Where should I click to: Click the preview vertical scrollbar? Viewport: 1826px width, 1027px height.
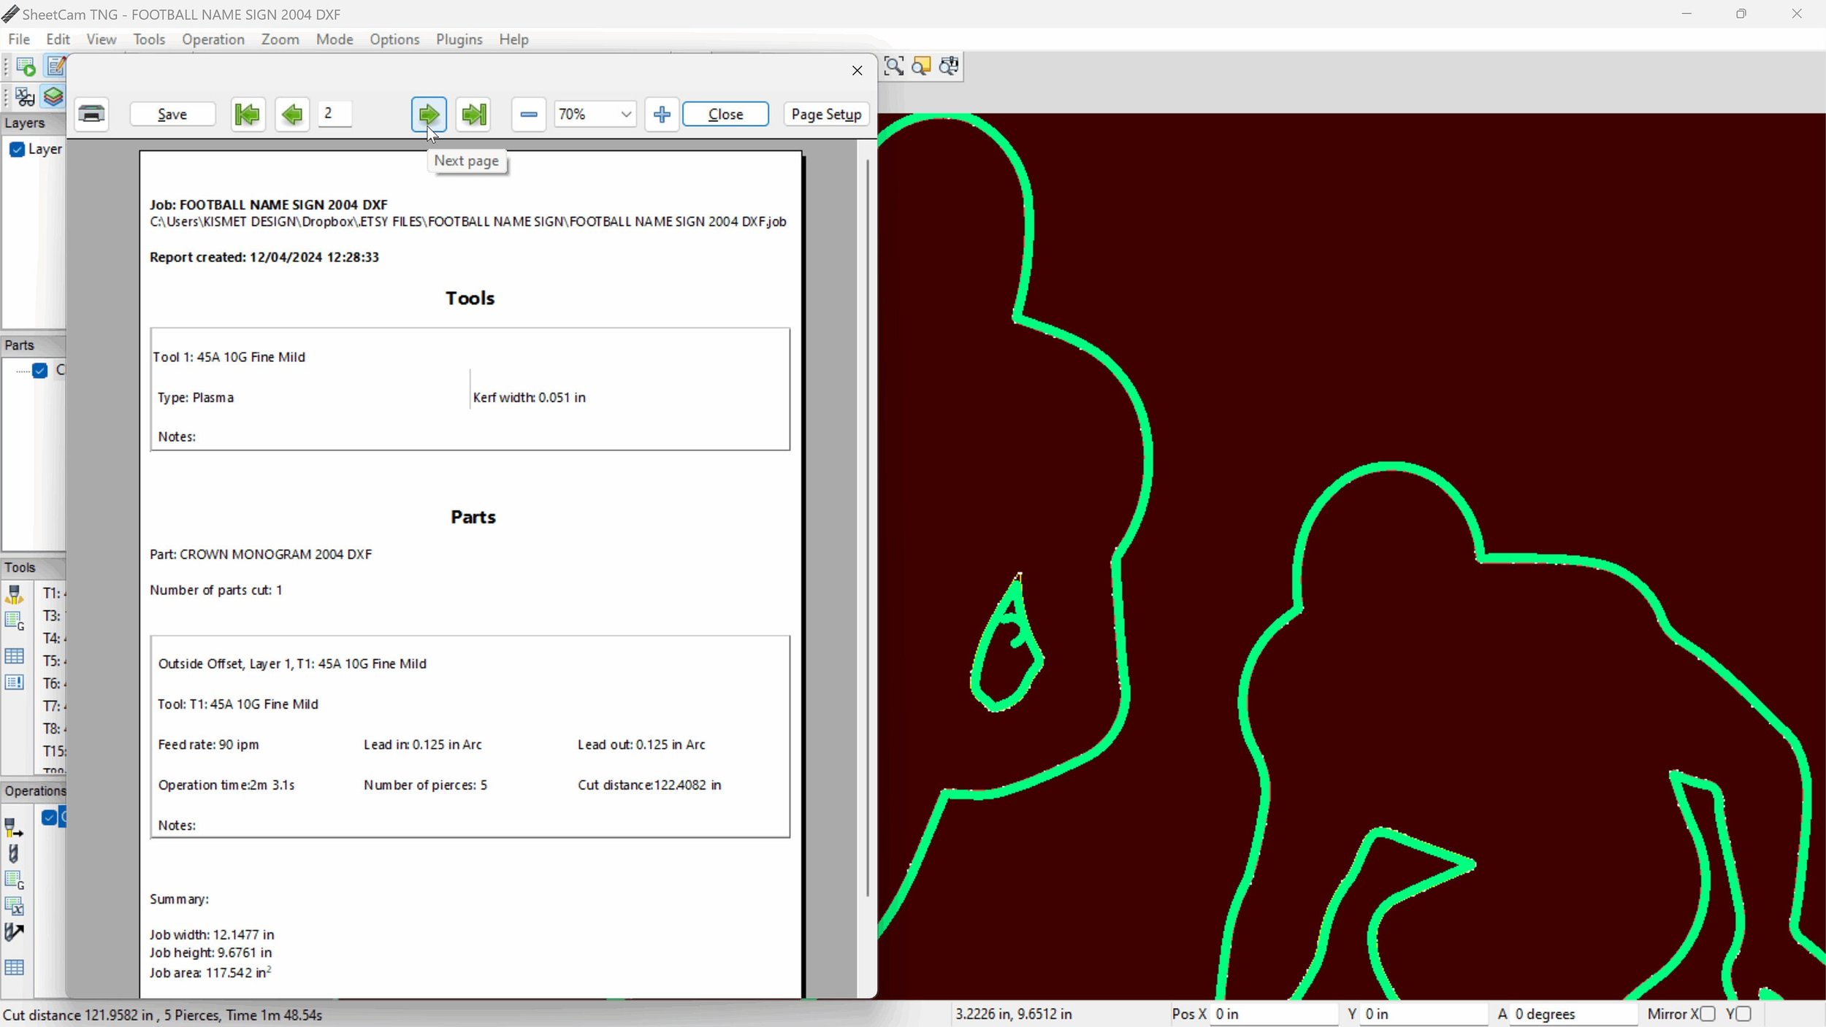coord(867,527)
